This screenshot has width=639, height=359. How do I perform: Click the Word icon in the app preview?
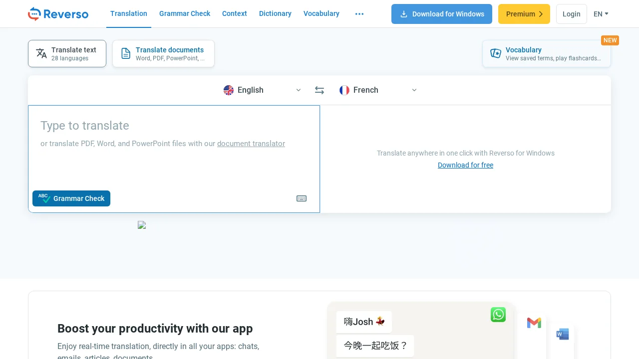pos(562,334)
